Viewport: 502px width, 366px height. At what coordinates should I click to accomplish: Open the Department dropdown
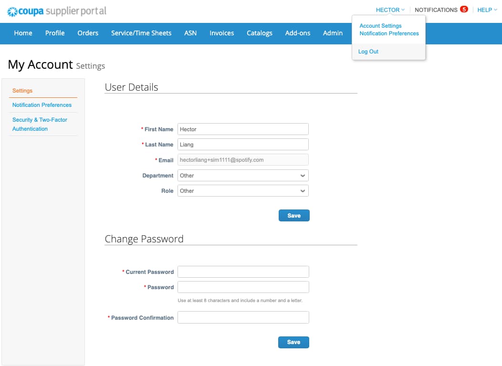[243, 176]
